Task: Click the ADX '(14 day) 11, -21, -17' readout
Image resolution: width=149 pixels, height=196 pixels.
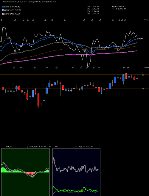Action: tap(84, 147)
